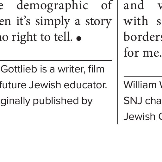Click "future Jewish educator." text

(x=53, y=85)
